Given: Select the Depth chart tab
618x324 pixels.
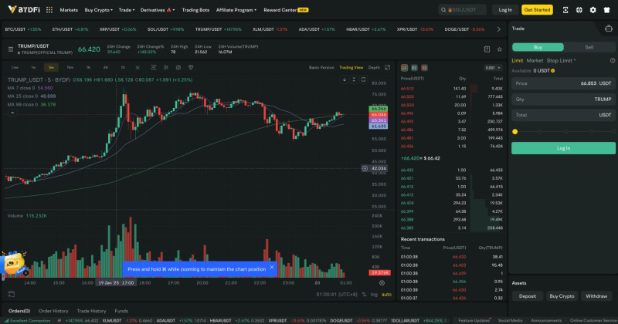Looking at the screenshot, I should [x=374, y=67].
